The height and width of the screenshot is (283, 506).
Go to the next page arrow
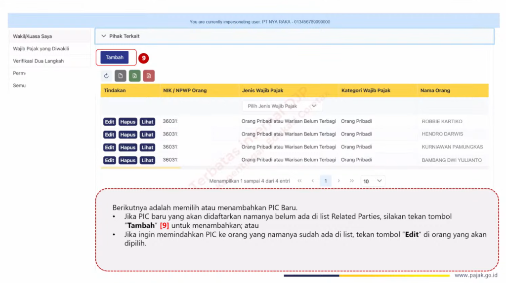pos(338,181)
